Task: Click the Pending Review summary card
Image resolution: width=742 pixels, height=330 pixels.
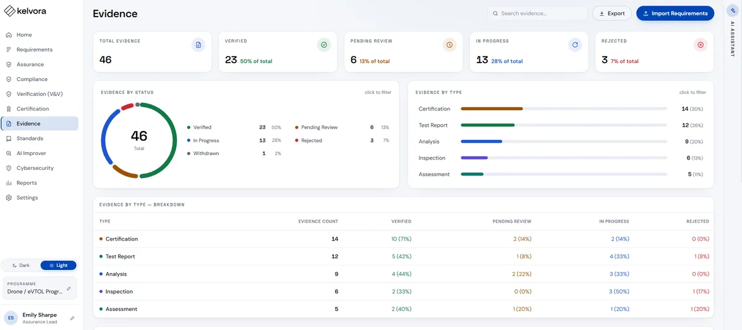Action: (x=403, y=52)
